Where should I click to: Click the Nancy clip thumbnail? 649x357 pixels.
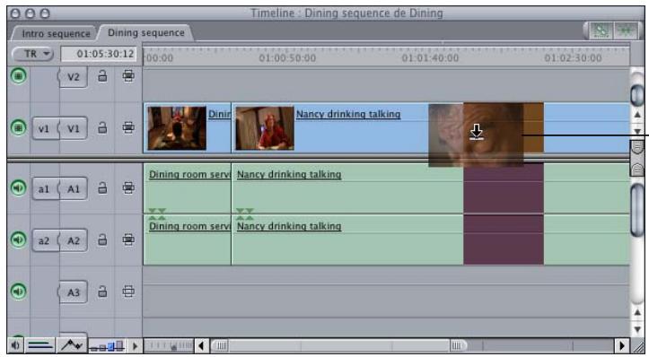pos(265,128)
